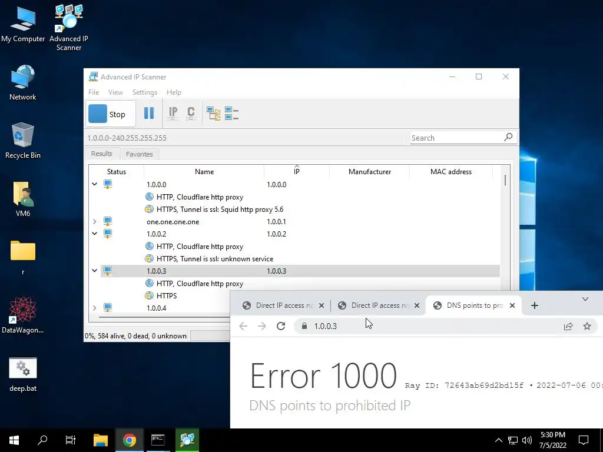
Task: Open taskbar Search
Action: 42,440
